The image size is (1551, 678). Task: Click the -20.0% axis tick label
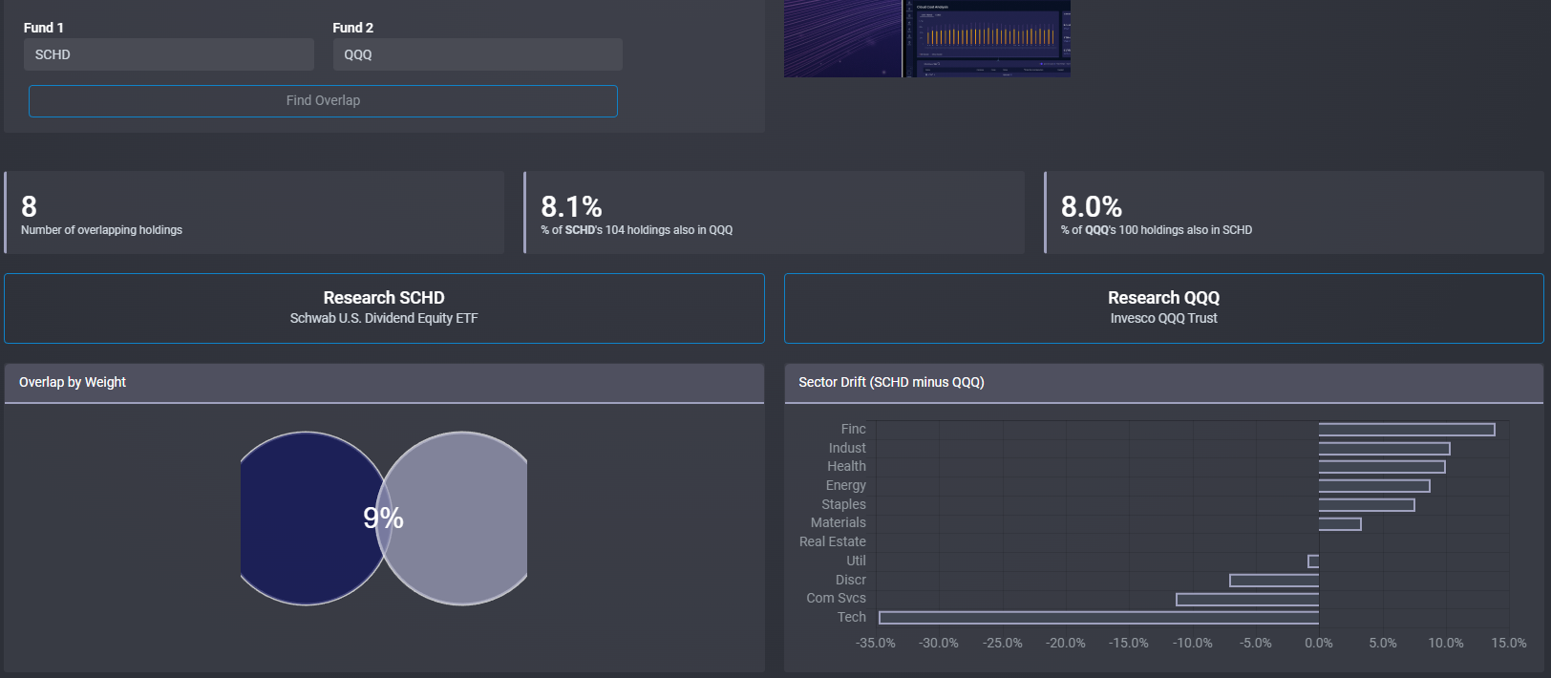[1066, 643]
